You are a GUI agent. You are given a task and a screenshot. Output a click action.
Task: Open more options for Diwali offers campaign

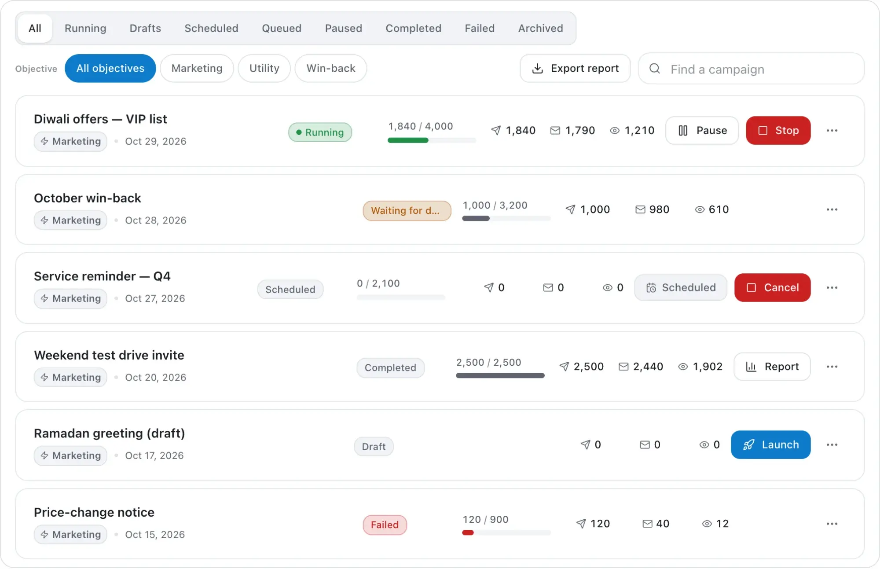pos(832,131)
